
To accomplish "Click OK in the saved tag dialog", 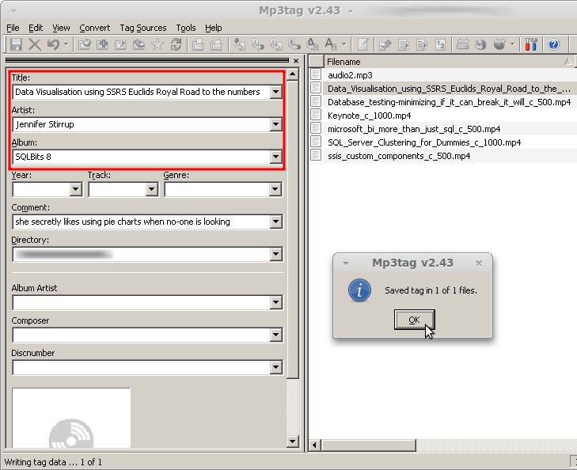I will coord(415,320).
